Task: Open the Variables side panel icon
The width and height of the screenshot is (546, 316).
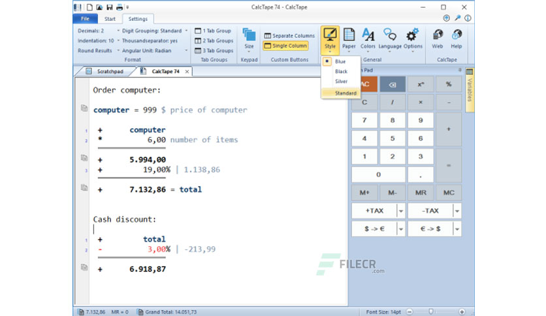Action: [470, 89]
